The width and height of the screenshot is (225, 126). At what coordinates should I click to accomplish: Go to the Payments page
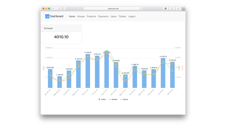coord(103,16)
